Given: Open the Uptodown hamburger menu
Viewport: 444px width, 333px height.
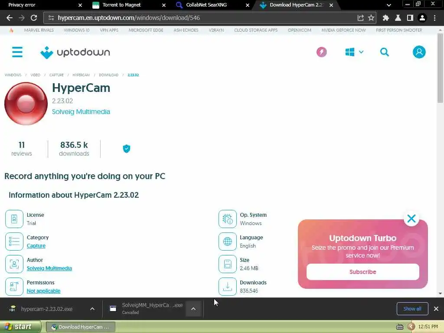Looking at the screenshot, I should click(x=17, y=52).
